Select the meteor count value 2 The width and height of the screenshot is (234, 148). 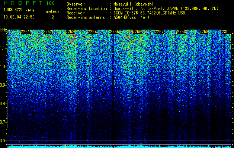(x=53, y=17)
